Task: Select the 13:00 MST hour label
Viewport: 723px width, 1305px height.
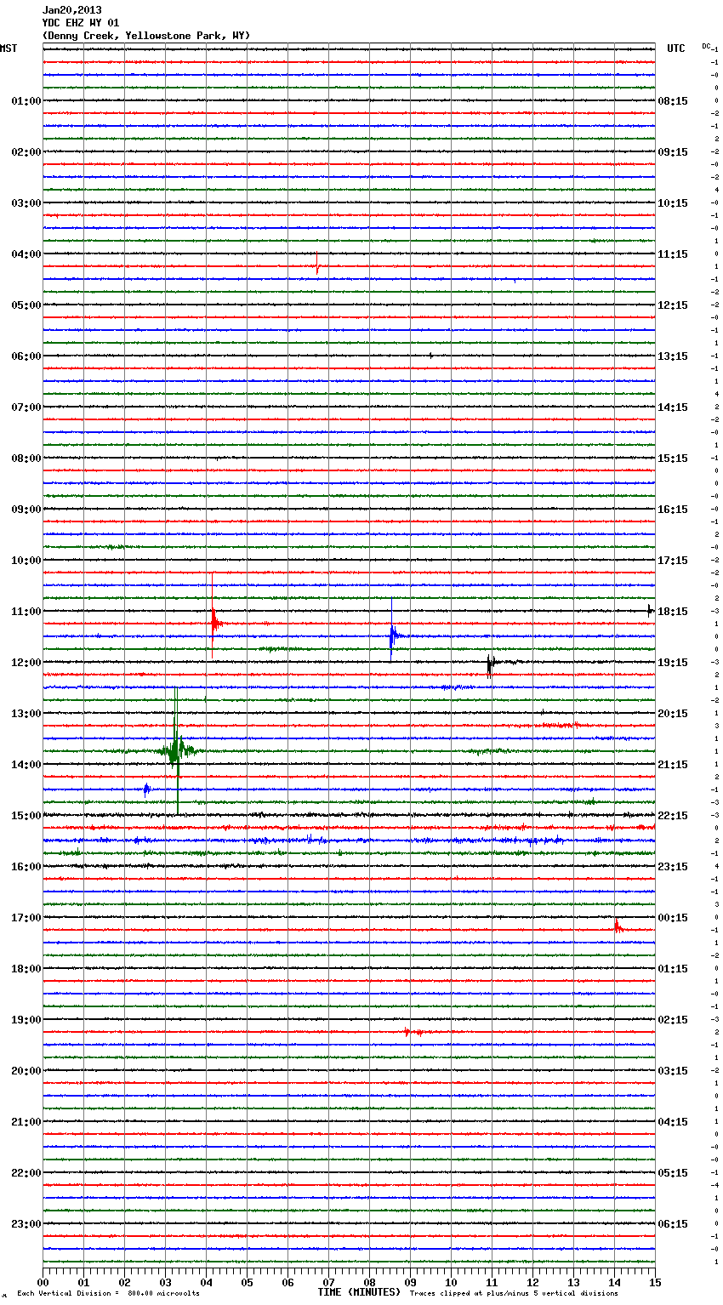Action: click(26, 714)
